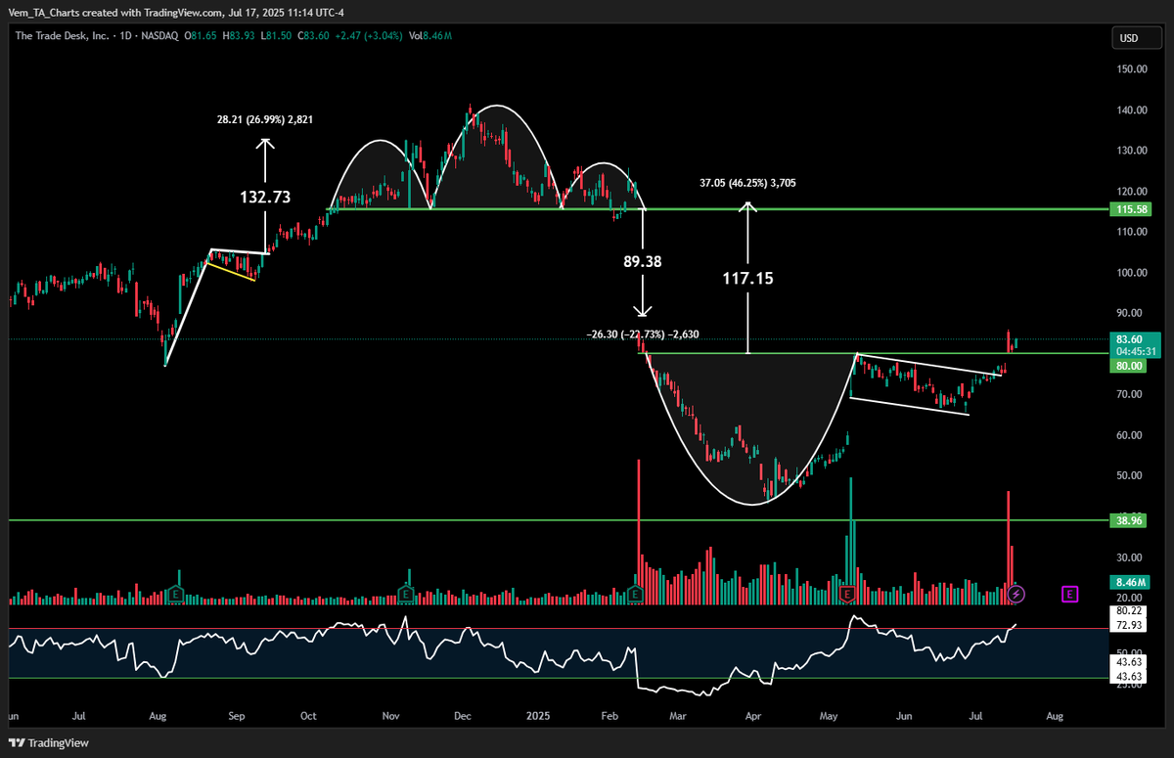This screenshot has height=758, width=1174.
Task: Click the 80.22 RSI axis value
Action: tap(1129, 610)
